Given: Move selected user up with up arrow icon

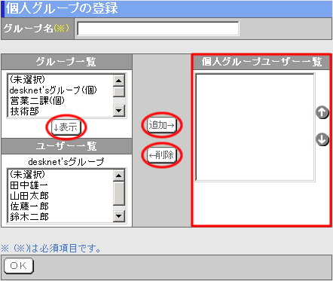Looking at the screenshot, I should [322, 112].
